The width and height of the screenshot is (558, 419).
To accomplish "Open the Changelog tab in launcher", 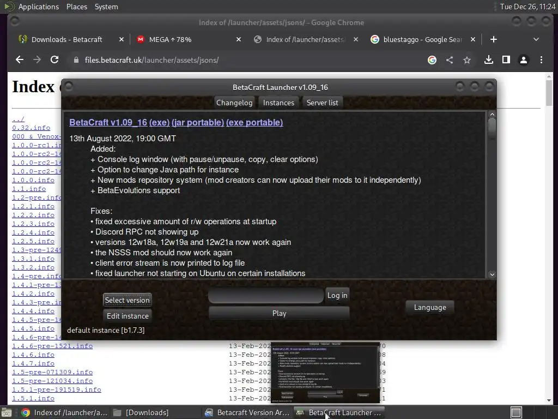I will click(x=234, y=103).
